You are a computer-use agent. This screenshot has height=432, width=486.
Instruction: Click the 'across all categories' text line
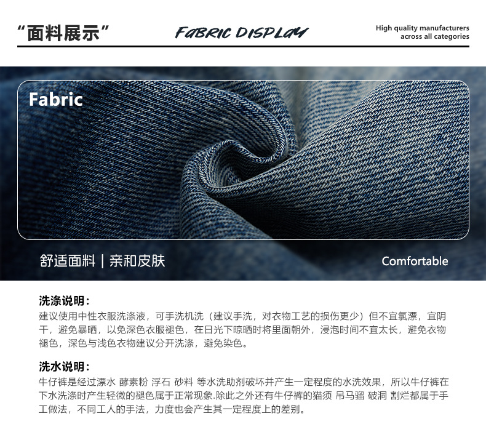tap(434, 36)
